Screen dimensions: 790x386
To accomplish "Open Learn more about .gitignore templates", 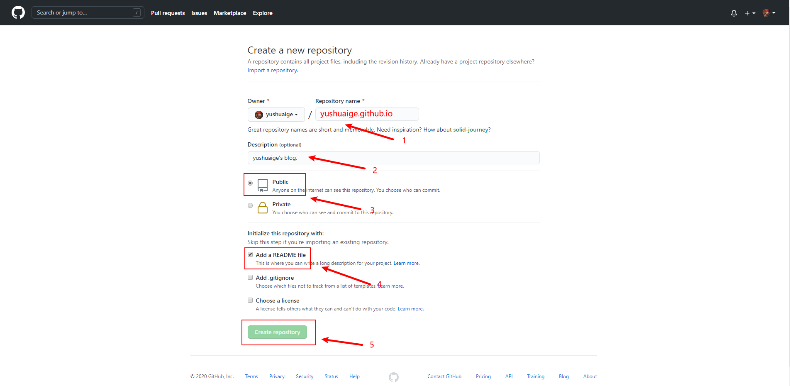I will tap(391, 286).
